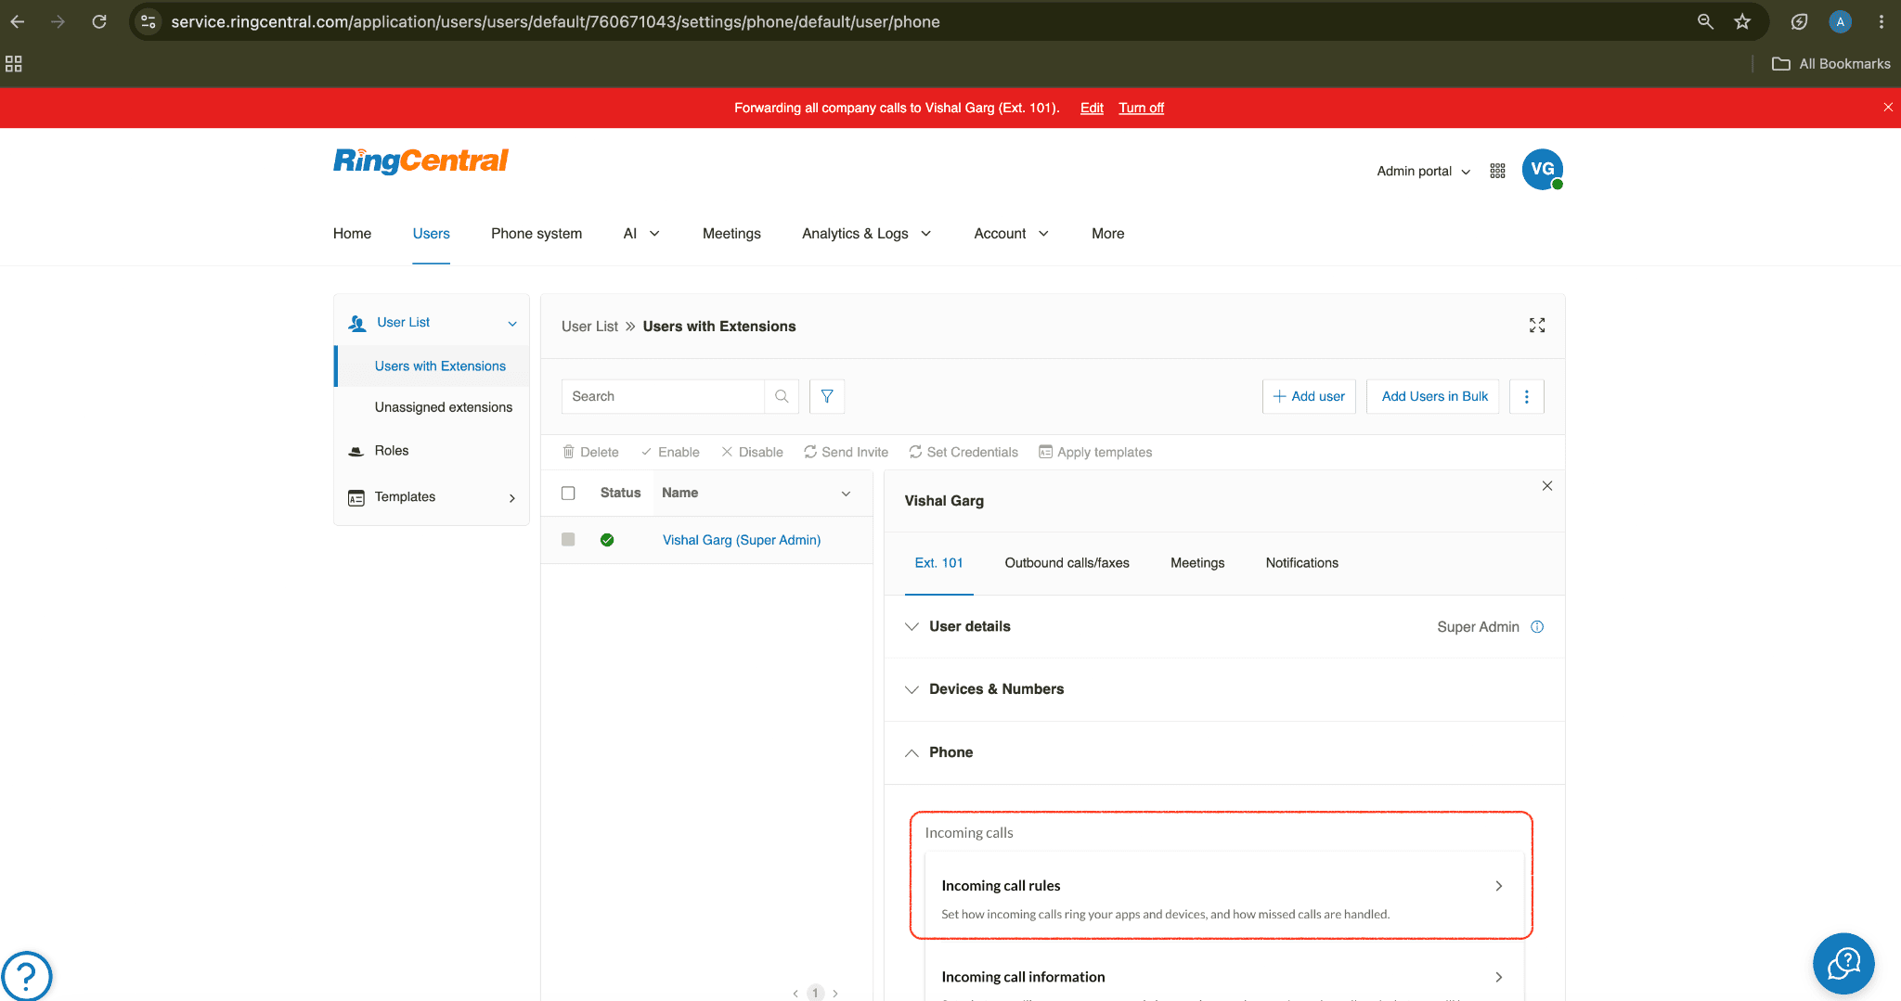Image resolution: width=1901 pixels, height=1001 pixels.
Task: Switch to the Meetings tab in user panel
Action: pos(1197,563)
